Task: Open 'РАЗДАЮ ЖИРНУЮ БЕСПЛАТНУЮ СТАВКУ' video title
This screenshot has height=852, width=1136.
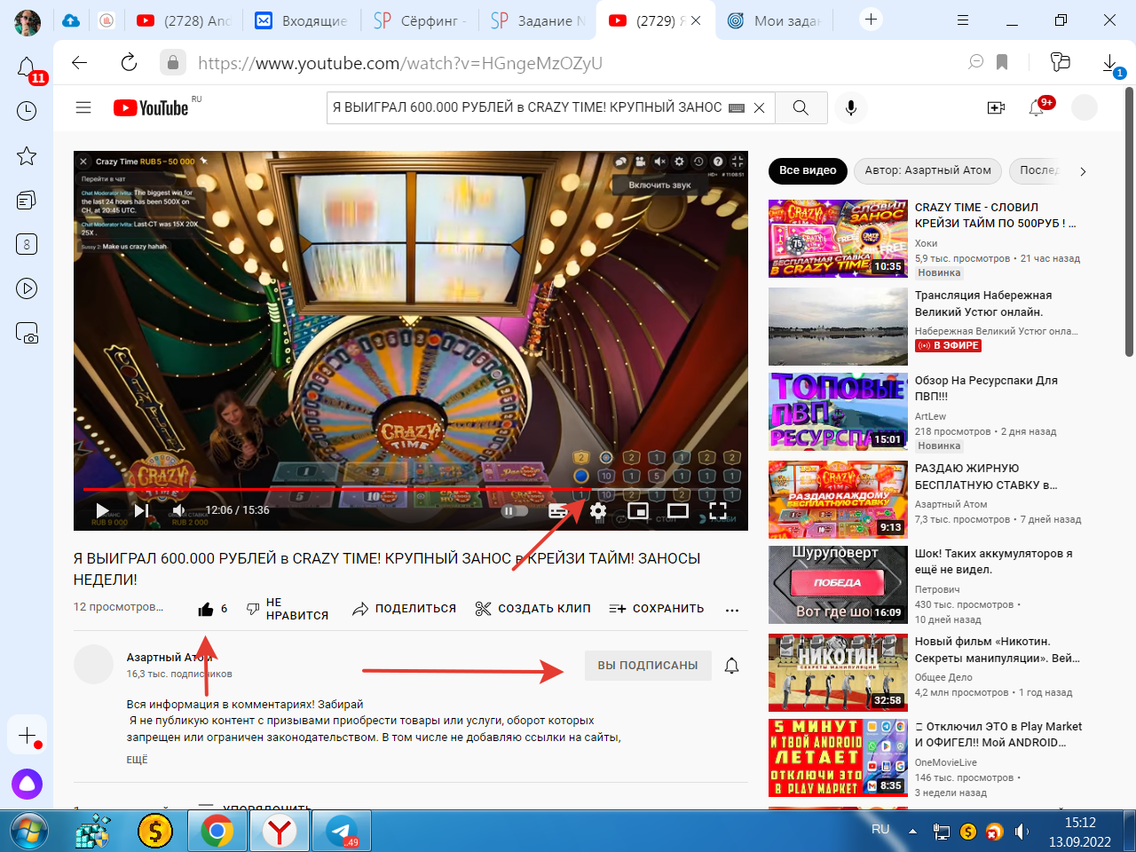Action: (986, 477)
